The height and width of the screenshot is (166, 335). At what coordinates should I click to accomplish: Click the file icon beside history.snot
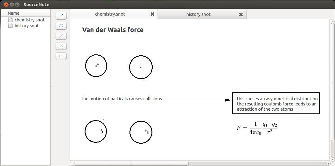10,25
